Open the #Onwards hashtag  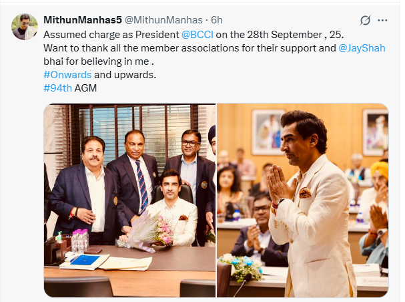(x=67, y=75)
